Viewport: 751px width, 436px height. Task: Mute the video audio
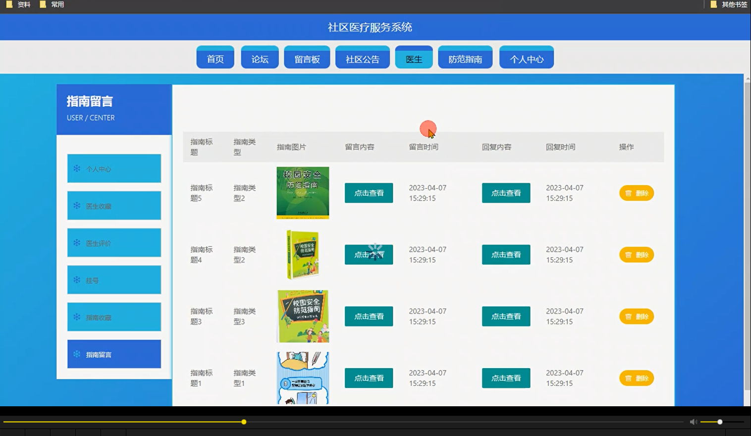click(x=693, y=422)
